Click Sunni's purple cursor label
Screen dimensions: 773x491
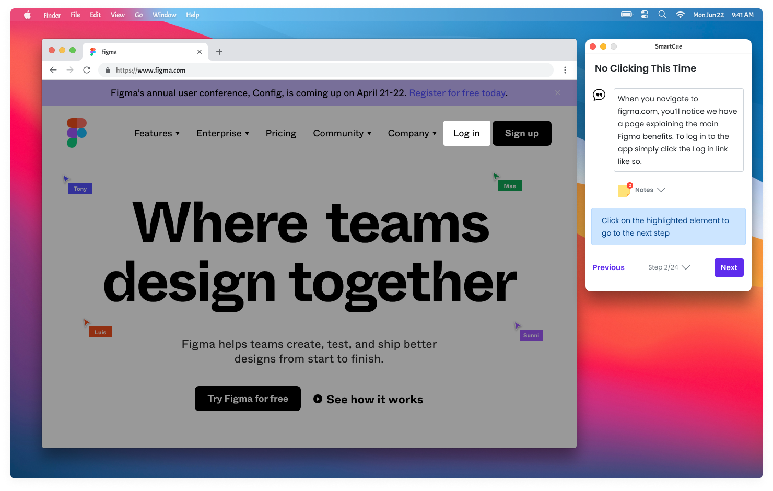tap(531, 335)
